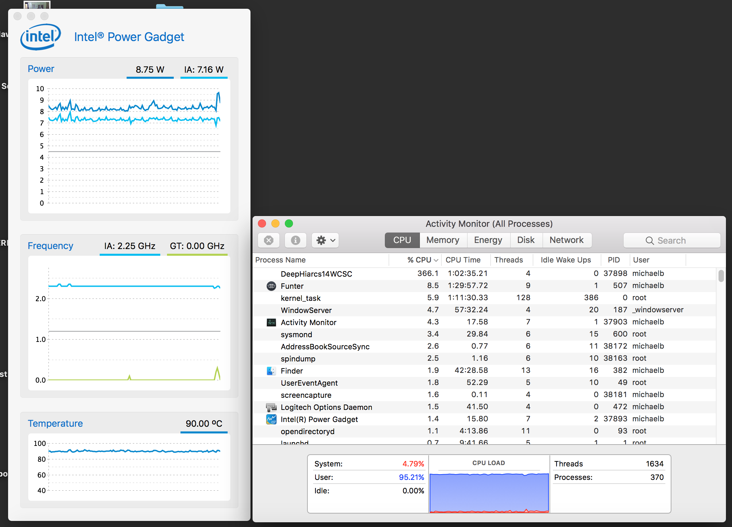
Task: Click the Intel(R) Power Gadget process icon
Action: tap(271, 419)
